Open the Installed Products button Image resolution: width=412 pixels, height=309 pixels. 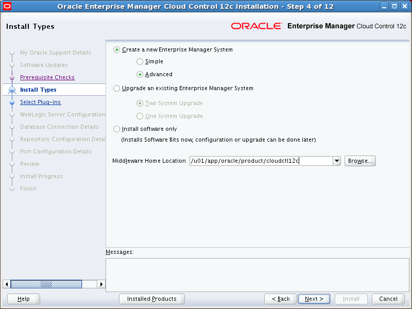point(152,299)
